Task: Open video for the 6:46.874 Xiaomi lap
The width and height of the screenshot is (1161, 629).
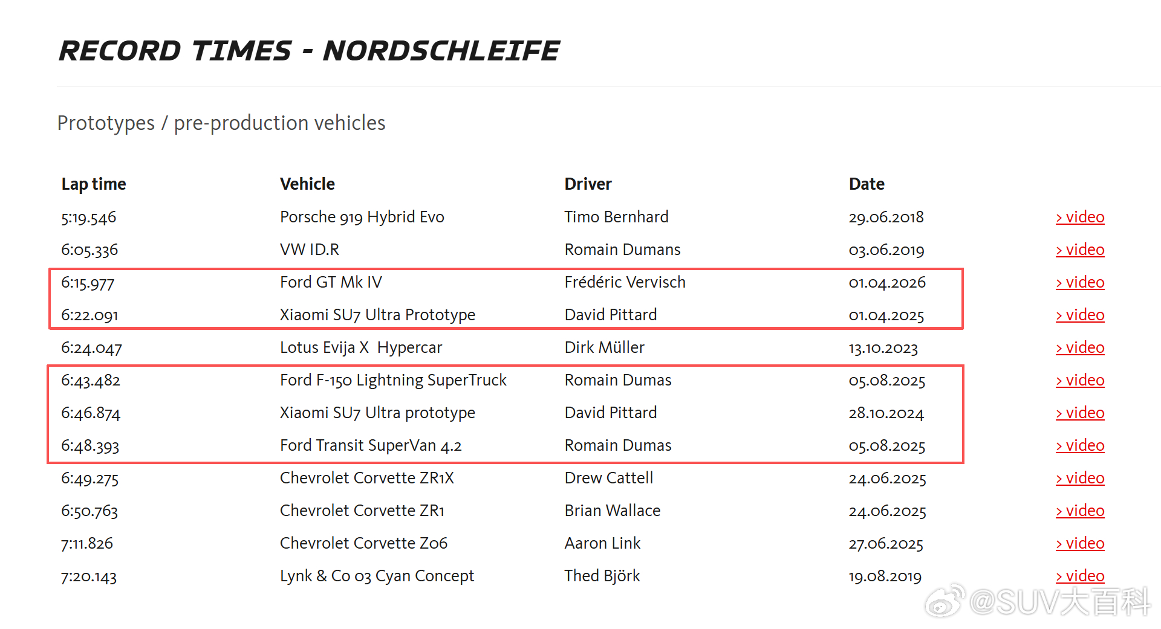Action: click(1080, 413)
